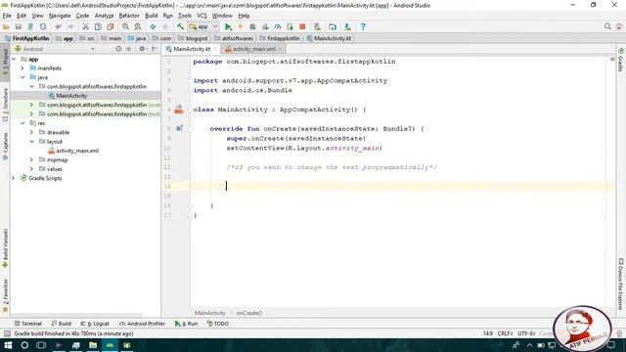Select MainActivity in project tree
The image size is (626, 352).
(x=71, y=96)
